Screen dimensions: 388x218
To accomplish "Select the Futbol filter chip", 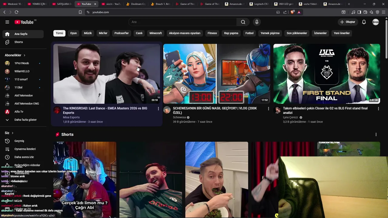I will pos(249,33).
